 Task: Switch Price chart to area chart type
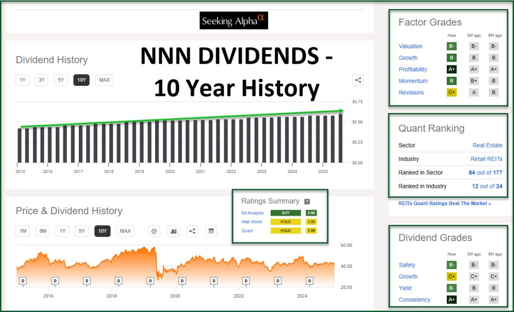tap(173, 231)
